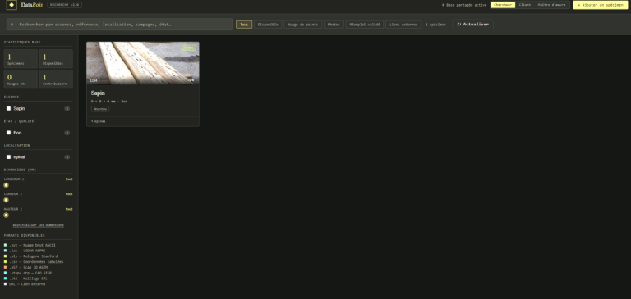631x299 pixels.
Task: Click the epinal count badge in Localisation
Action: (x=67, y=157)
